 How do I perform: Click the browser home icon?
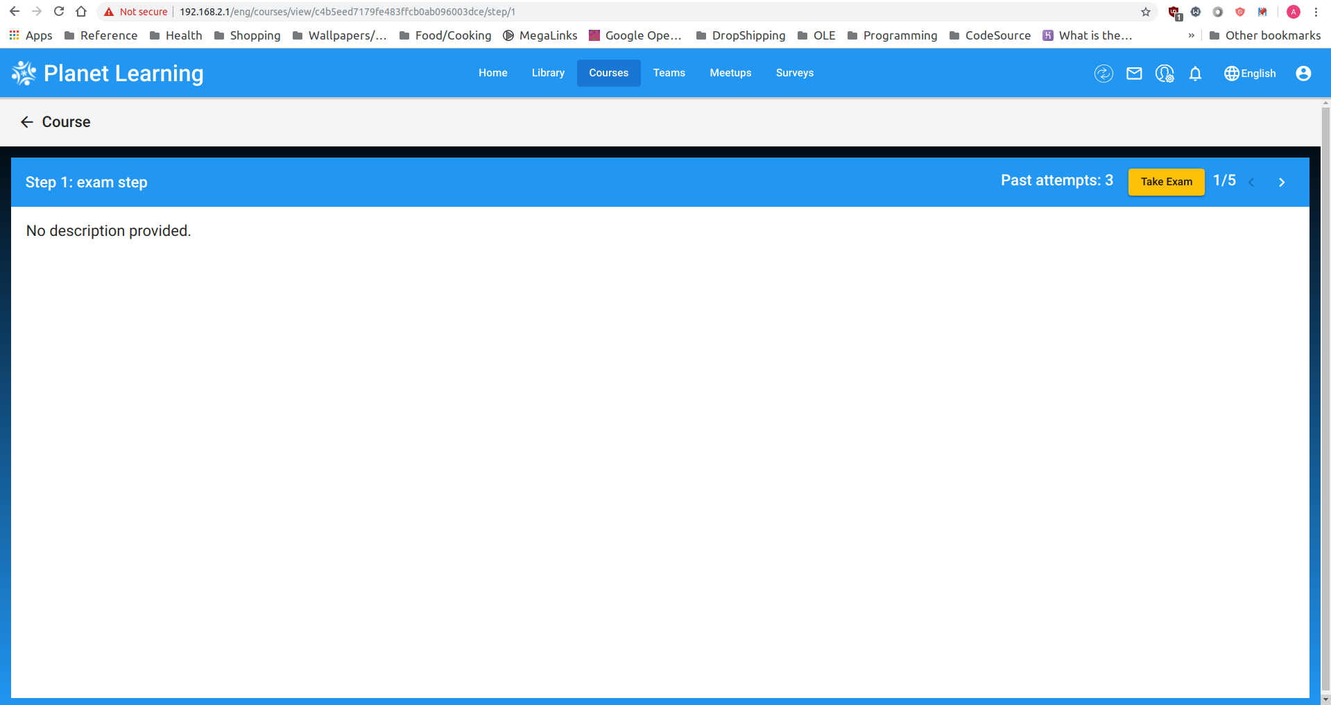(81, 12)
